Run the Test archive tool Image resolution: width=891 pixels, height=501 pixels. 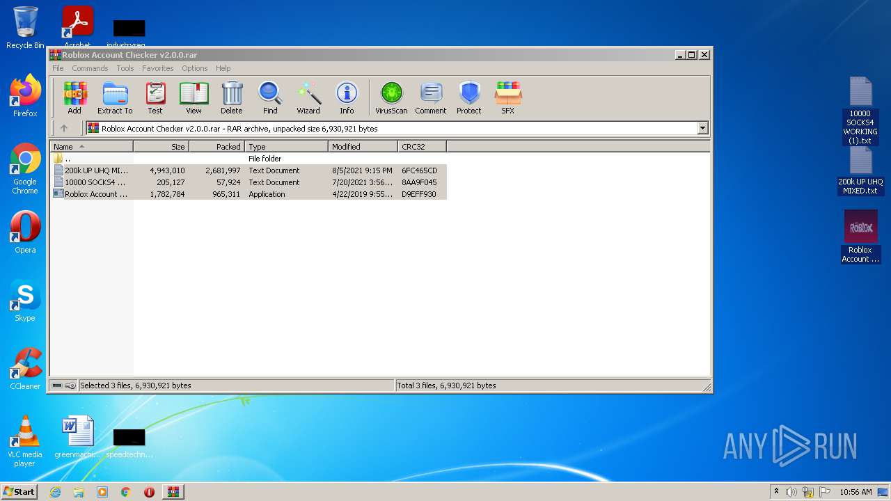(155, 97)
